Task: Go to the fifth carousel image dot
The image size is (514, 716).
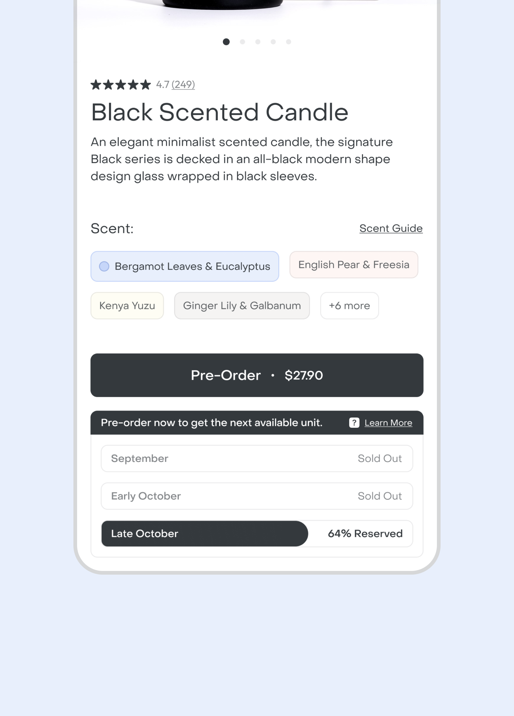Action: [289, 42]
